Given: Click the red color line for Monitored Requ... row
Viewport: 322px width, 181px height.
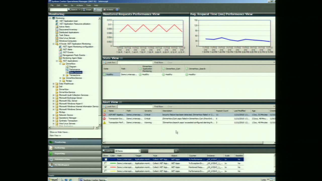Looking at the screenshot, I should [113, 167].
